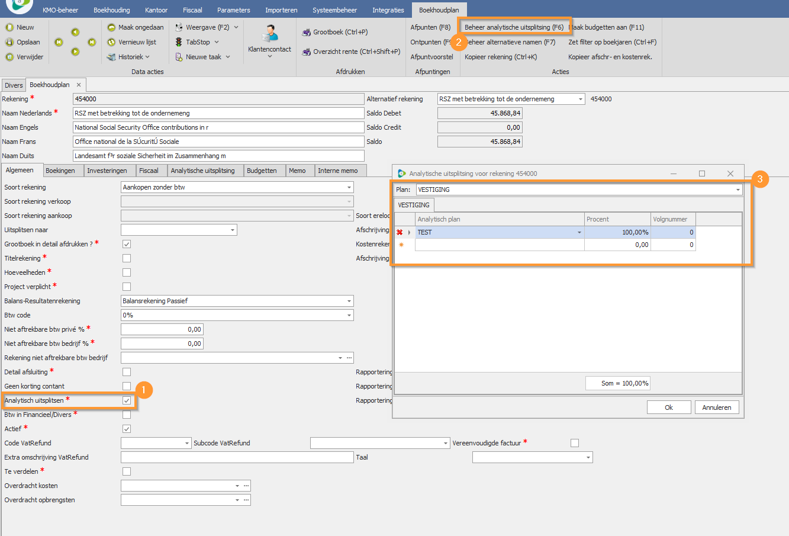The width and height of the screenshot is (789, 536).
Task: Click the Opslaan save icon
Action: (x=9, y=42)
